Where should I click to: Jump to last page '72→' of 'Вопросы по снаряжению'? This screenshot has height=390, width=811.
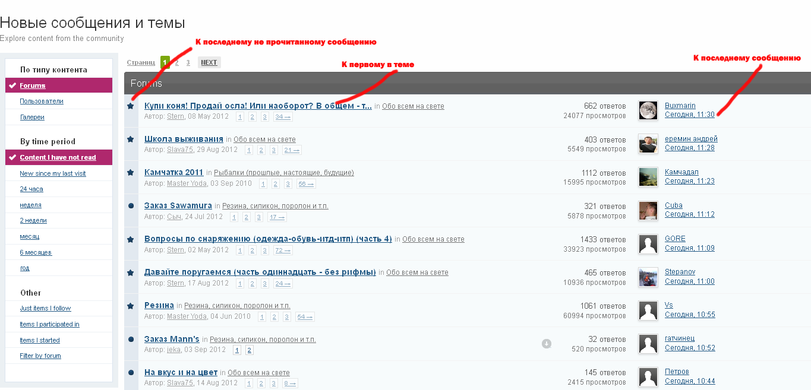tap(283, 251)
